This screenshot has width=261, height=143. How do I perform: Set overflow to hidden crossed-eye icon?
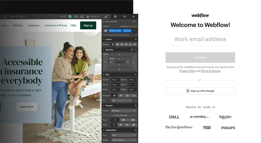[x=121, y=96]
